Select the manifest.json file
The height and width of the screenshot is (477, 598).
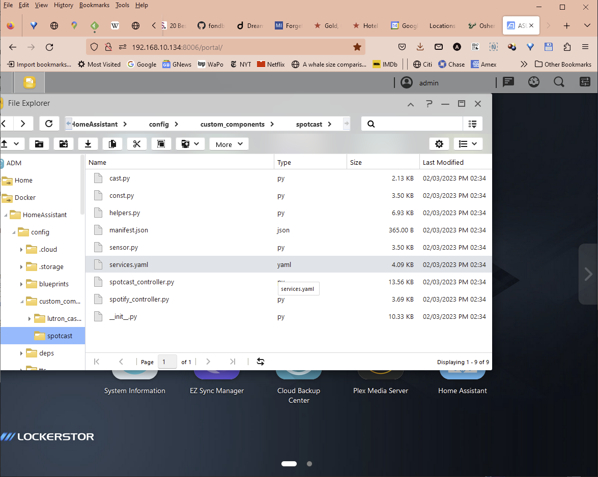pyautogui.click(x=289, y=230)
